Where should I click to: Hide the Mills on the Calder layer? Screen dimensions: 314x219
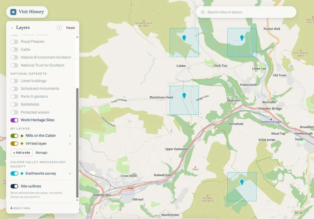14,136
